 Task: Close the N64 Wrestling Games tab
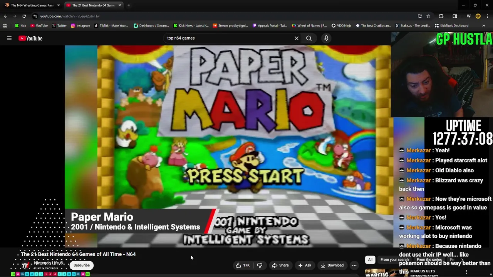(59, 5)
